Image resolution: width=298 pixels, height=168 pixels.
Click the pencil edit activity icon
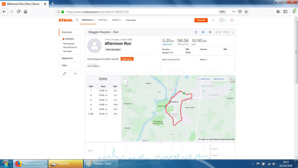tap(64, 74)
